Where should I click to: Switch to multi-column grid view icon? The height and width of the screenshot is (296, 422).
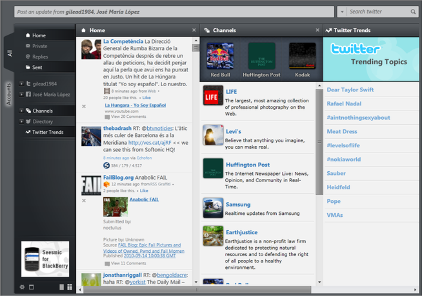[x=70, y=287]
